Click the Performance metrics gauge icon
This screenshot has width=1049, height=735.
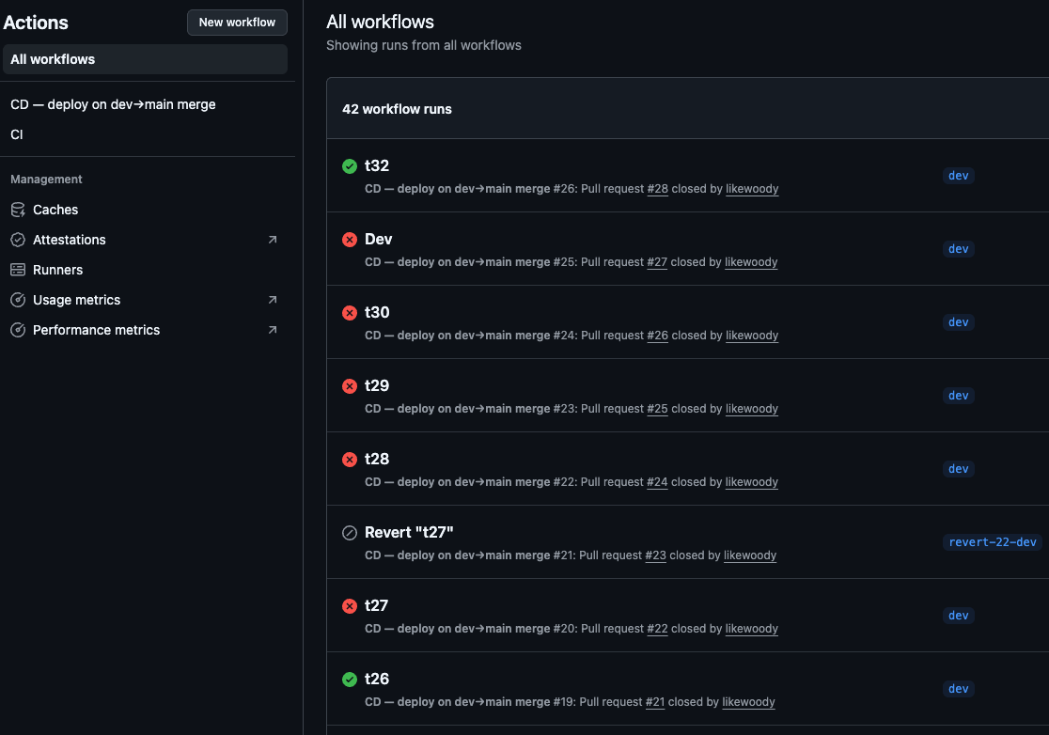pyautogui.click(x=18, y=330)
